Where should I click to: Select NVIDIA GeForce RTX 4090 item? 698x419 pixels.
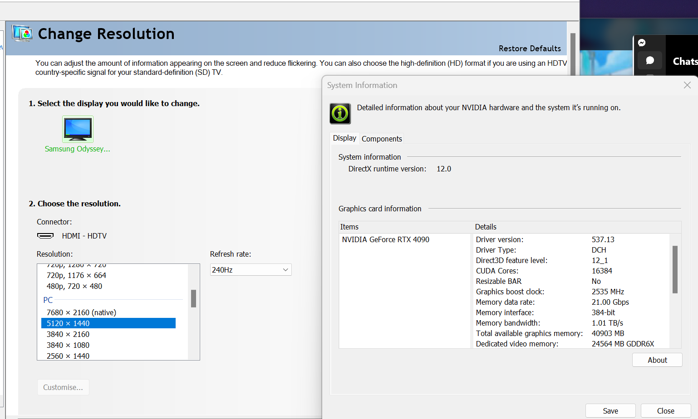pyautogui.click(x=385, y=239)
